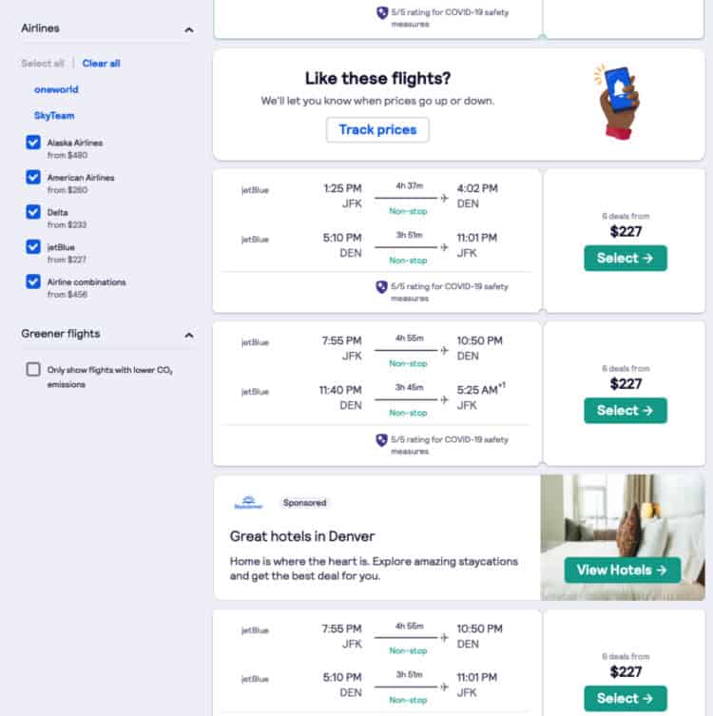Enable lower CO2 emissions flights only
This screenshot has width=713, height=716.
point(33,369)
